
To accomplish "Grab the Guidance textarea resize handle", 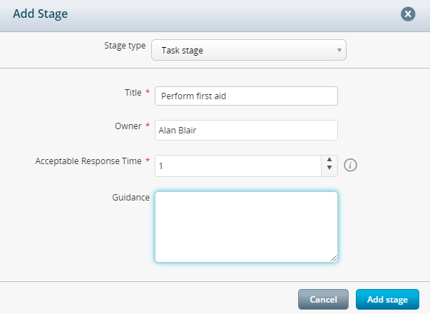I will pyautogui.click(x=334, y=258).
